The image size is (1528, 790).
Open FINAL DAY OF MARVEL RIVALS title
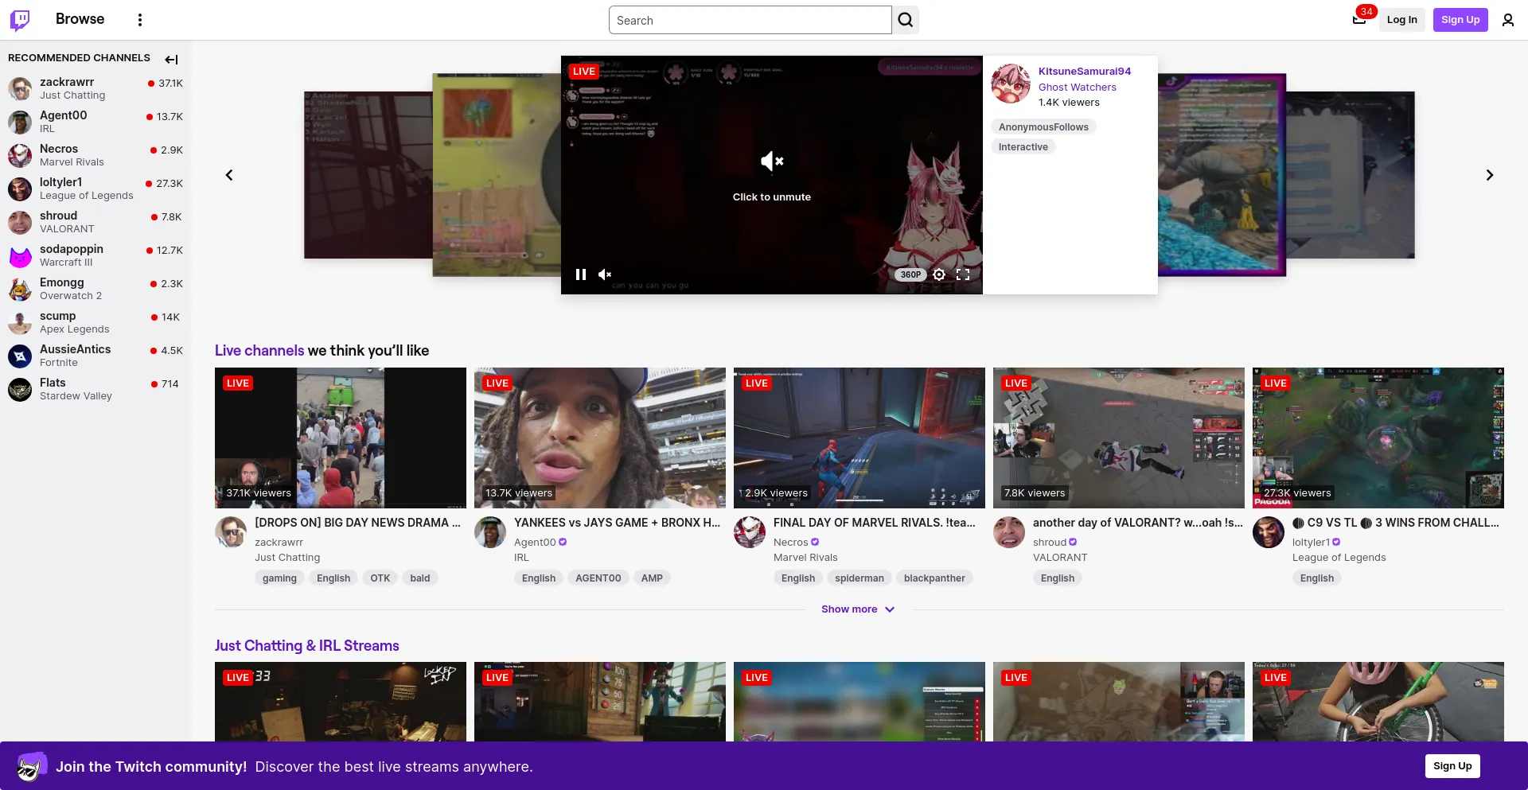pyautogui.click(x=875, y=523)
